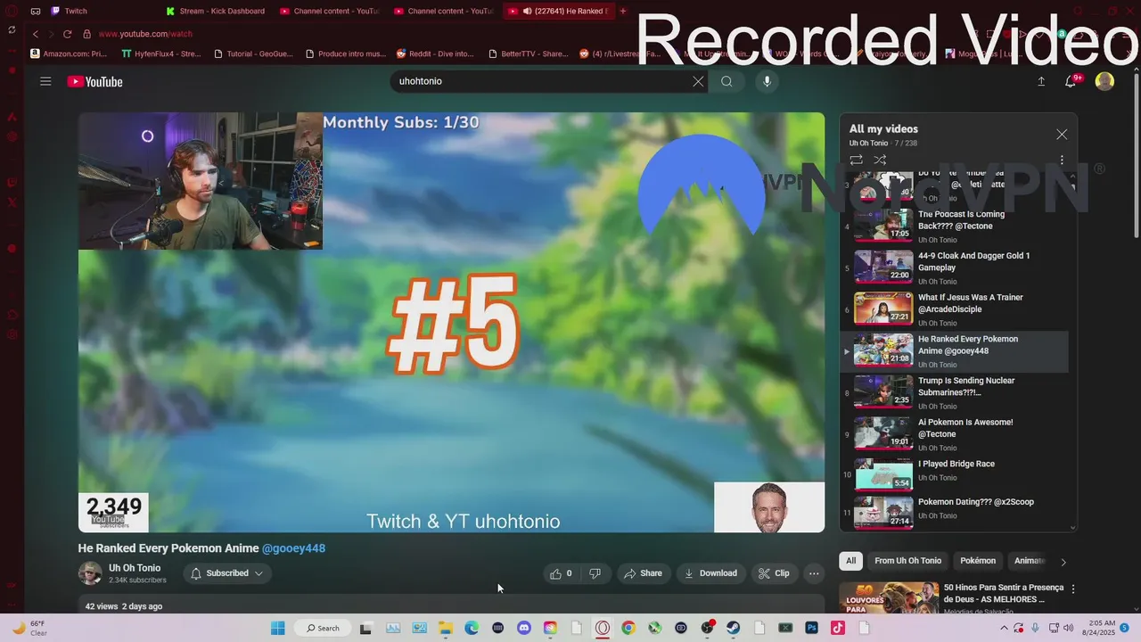Open Microsoft Edge from the taskbar
The image size is (1141, 642).
point(472,628)
